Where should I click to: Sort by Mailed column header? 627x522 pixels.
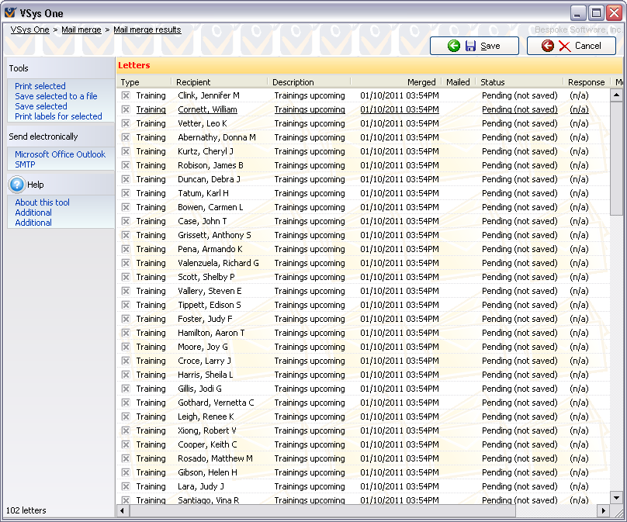click(459, 82)
